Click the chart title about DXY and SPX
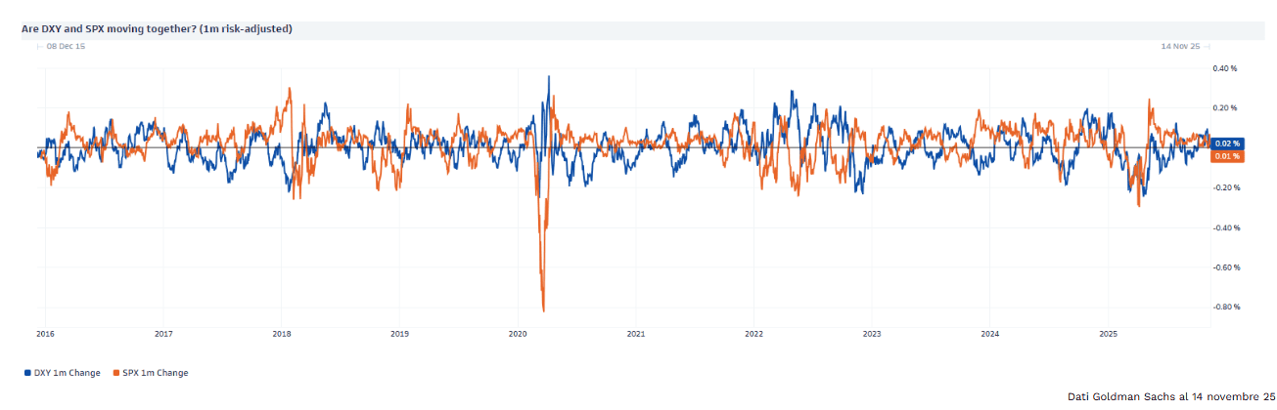The width and height of the screenshot is (1277, 410). (x=157, y=29)
